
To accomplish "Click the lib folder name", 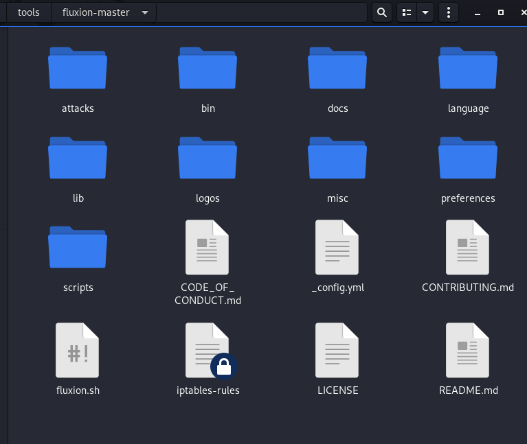I will point(78,198).
